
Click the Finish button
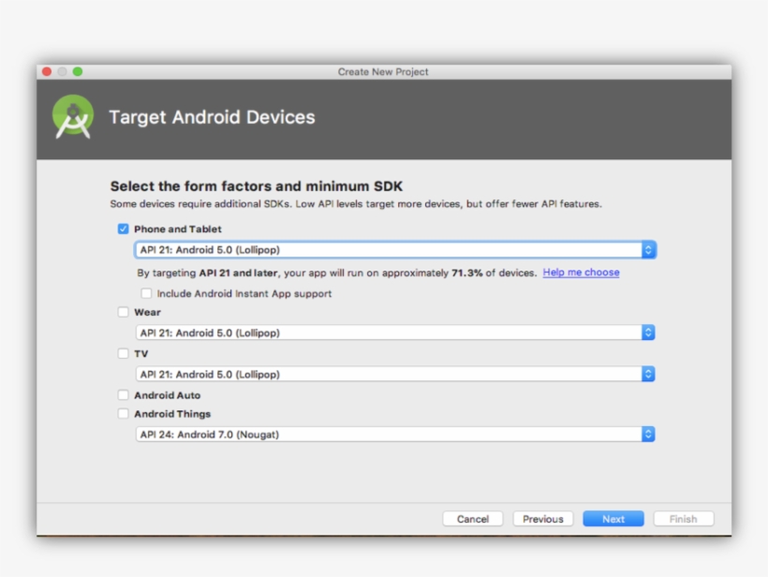point(683,519)
